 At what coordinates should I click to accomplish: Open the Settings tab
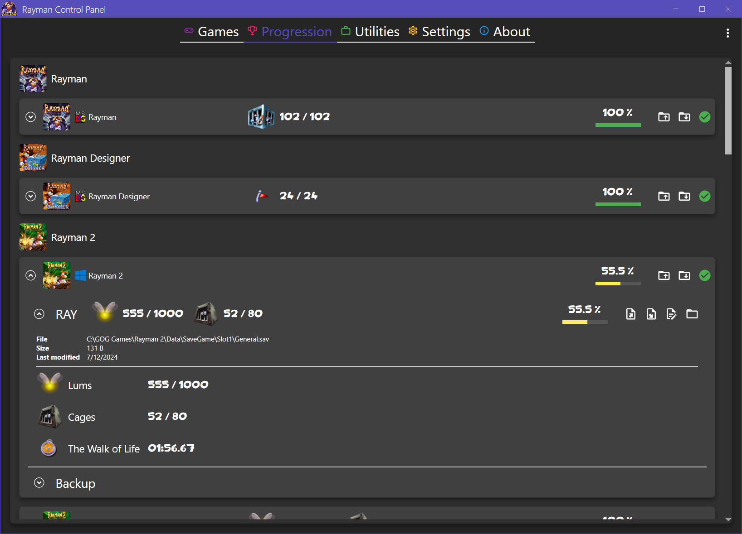439,32
